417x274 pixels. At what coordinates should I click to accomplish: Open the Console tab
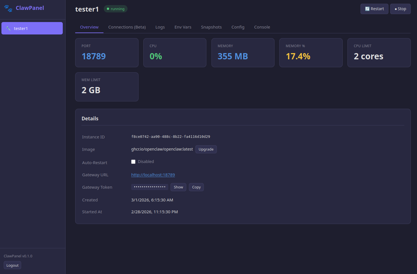[262, 27]
